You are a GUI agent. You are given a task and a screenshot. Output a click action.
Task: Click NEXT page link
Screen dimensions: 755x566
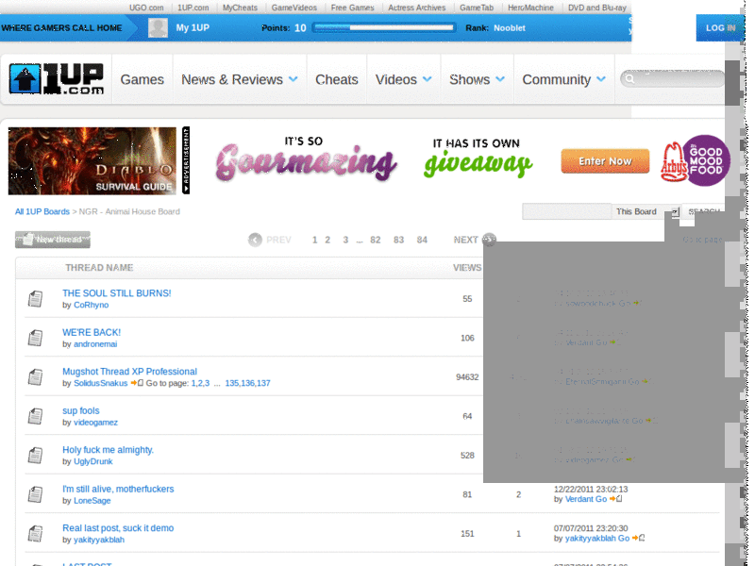coord(465,240)
